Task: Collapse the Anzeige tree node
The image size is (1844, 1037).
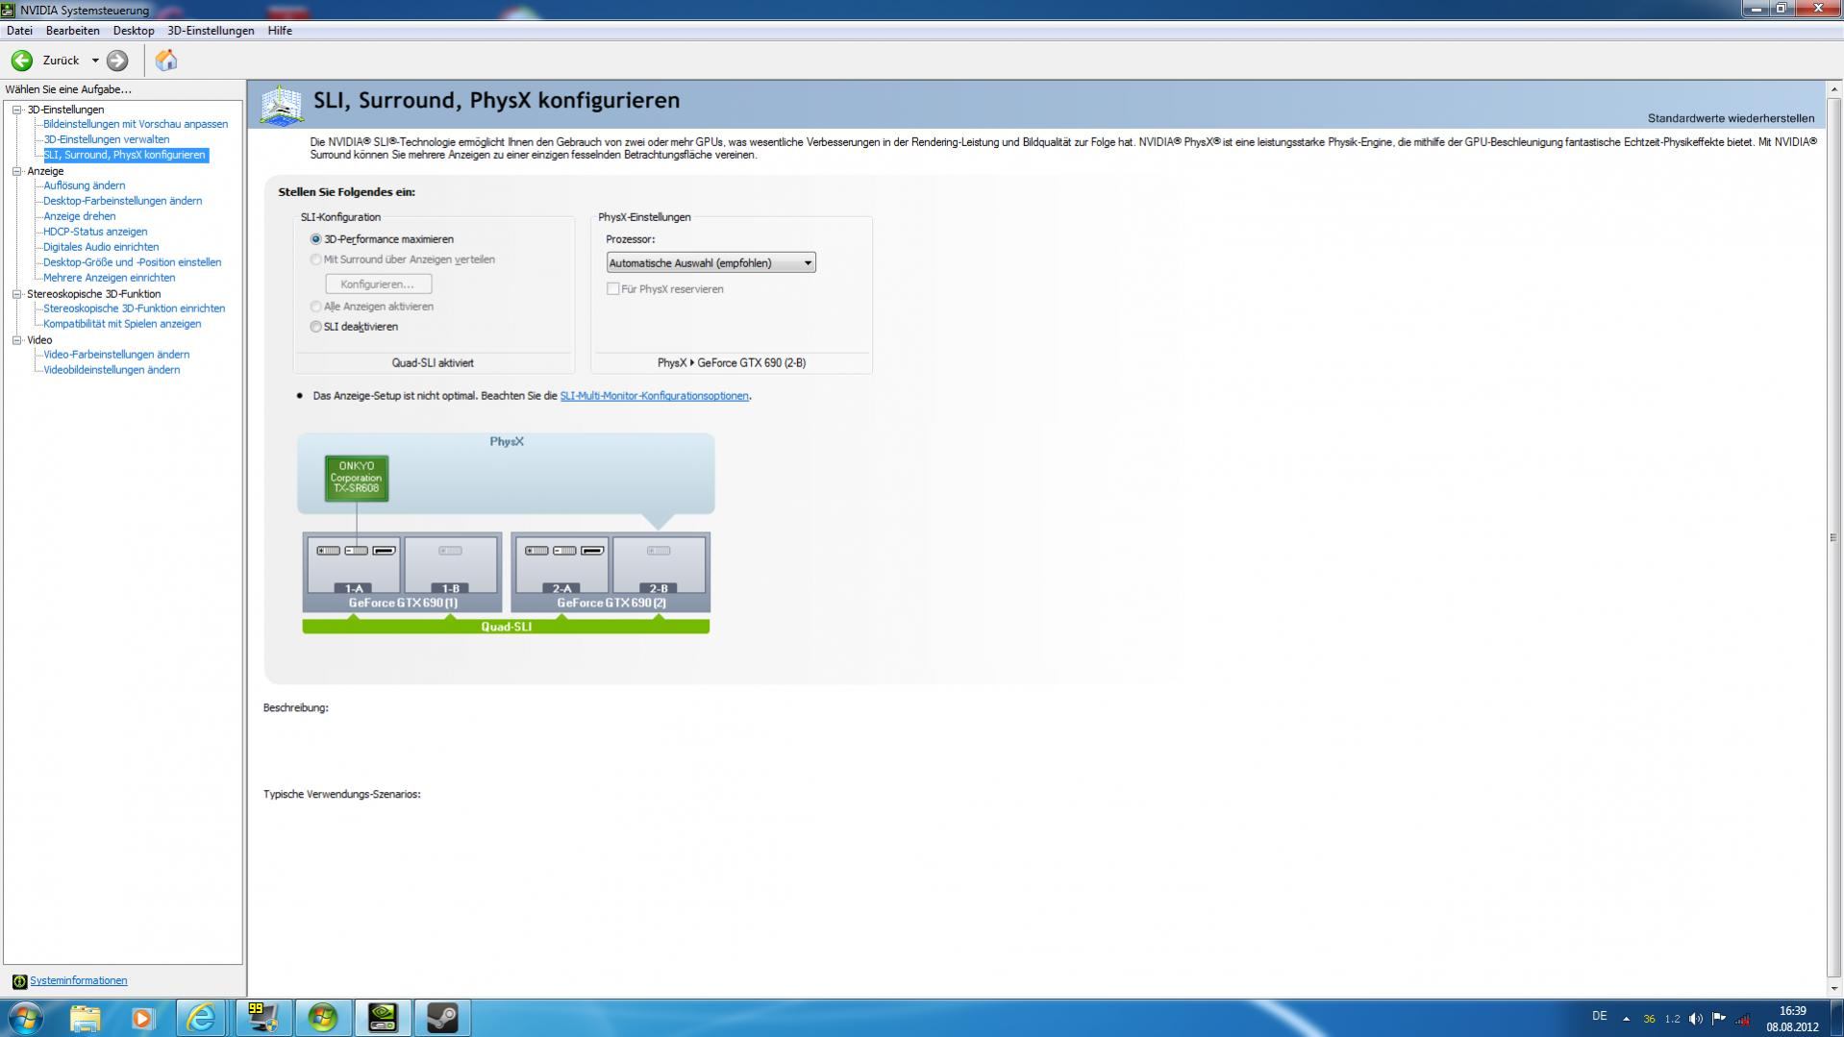Action: click(17, 171)
